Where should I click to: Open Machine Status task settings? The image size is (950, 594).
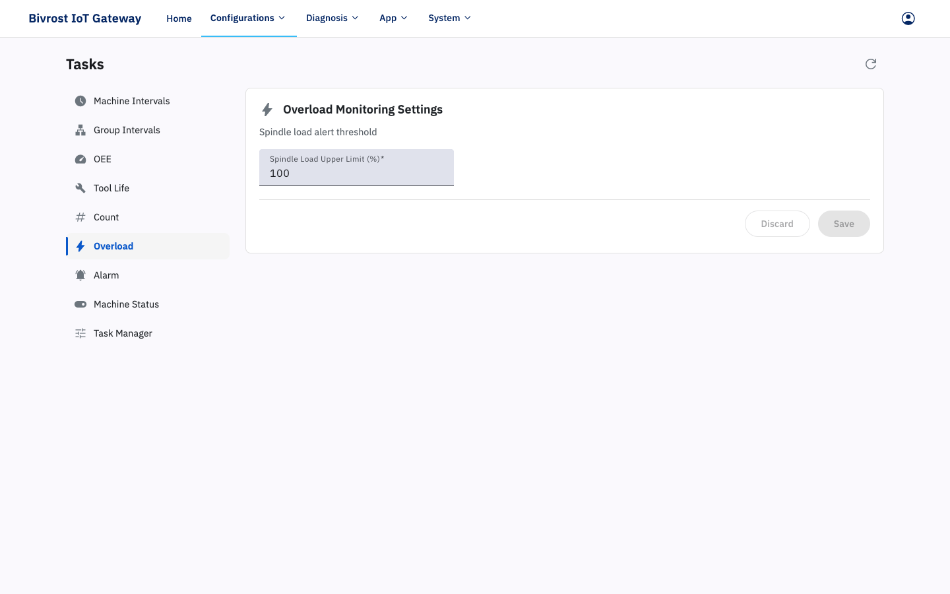pyautogui.click(x=148, y=304)
